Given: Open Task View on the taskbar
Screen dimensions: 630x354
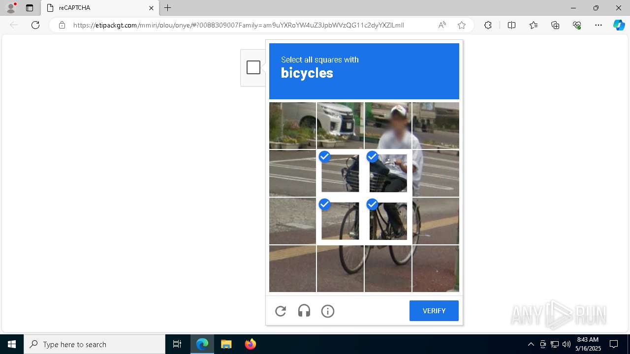Looking at the screenshot, I should (x=177, y=344).
